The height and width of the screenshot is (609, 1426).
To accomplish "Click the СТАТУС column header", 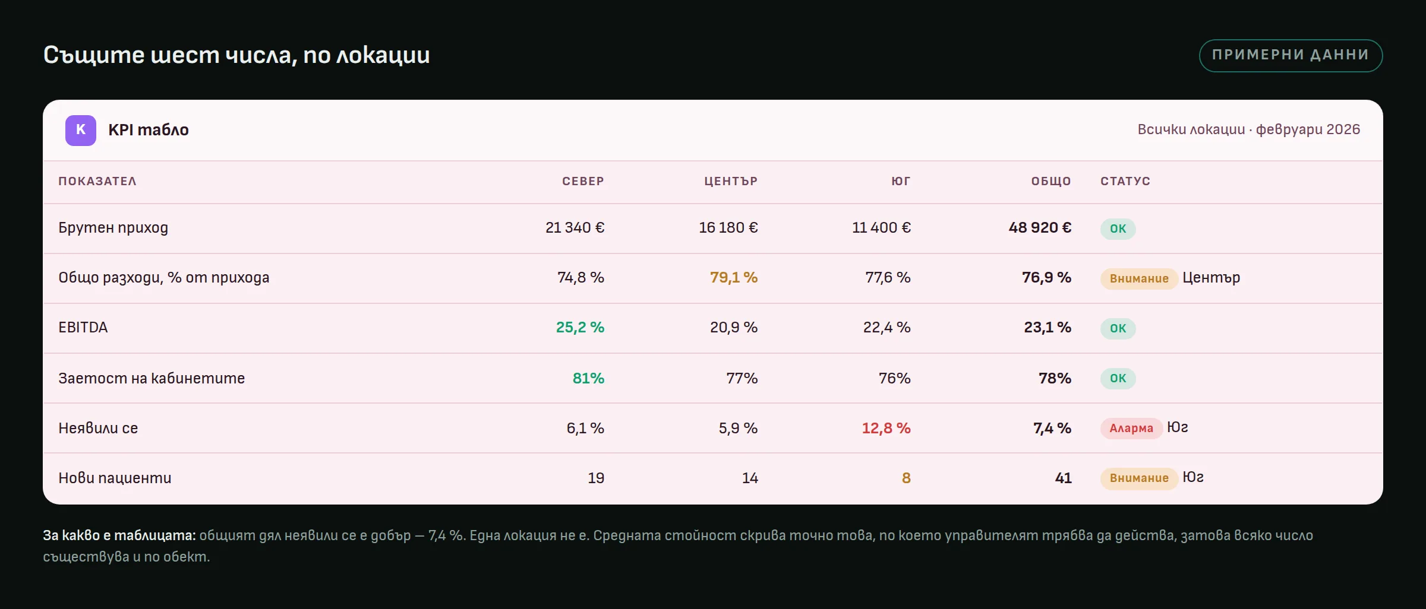I will 1125,181.
